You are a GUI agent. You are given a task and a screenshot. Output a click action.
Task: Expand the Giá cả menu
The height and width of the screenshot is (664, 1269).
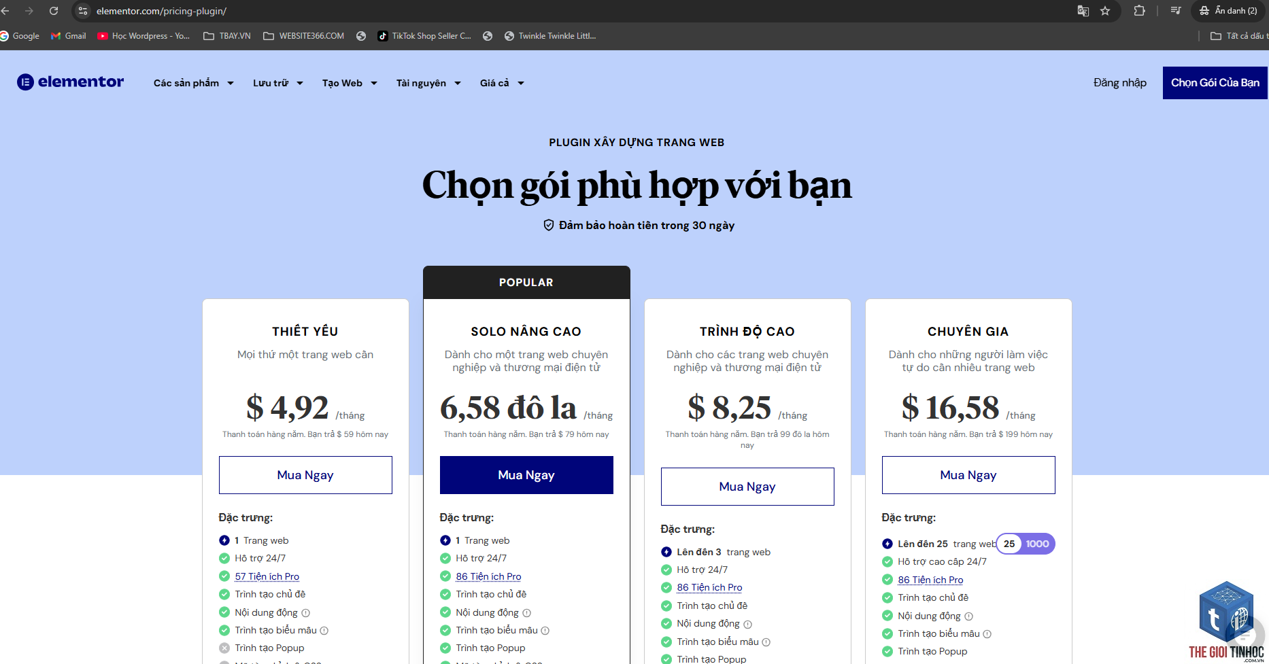click(503, 83)
